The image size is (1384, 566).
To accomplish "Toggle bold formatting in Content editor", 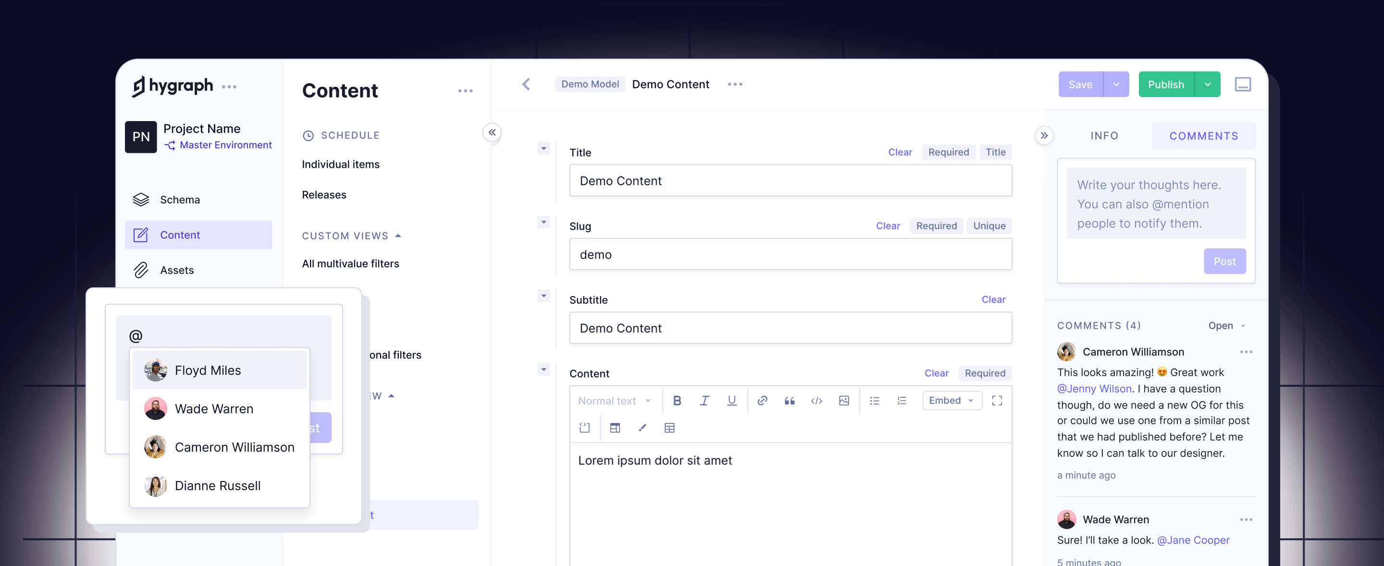I will (x=677, y=401).
